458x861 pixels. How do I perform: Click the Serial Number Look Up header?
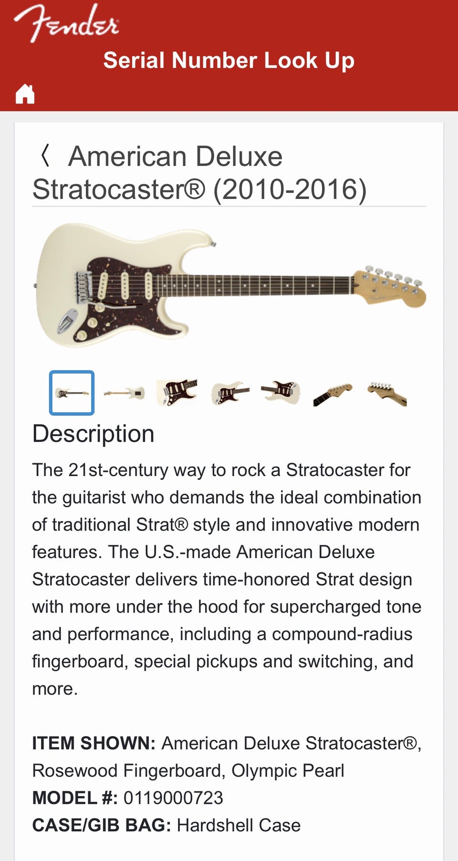pos(229,61)
